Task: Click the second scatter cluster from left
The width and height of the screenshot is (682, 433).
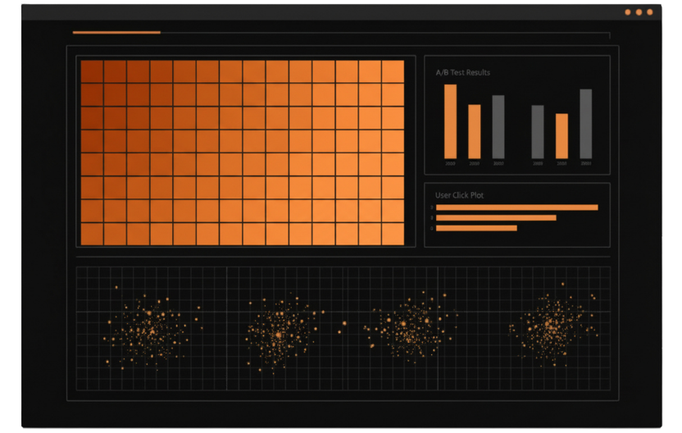Action: [x=280, y=333]
